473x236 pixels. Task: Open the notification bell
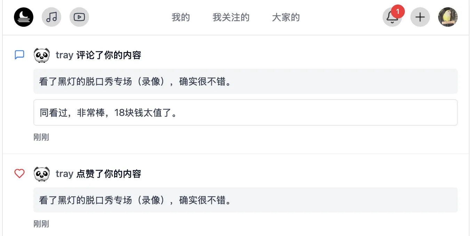click(392, 17)
